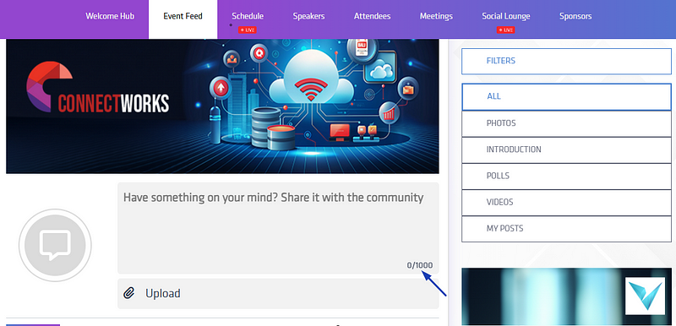Click the sponsor video thumbnail
The height and width of the screenshot is (326, 676).
(566, 296)
